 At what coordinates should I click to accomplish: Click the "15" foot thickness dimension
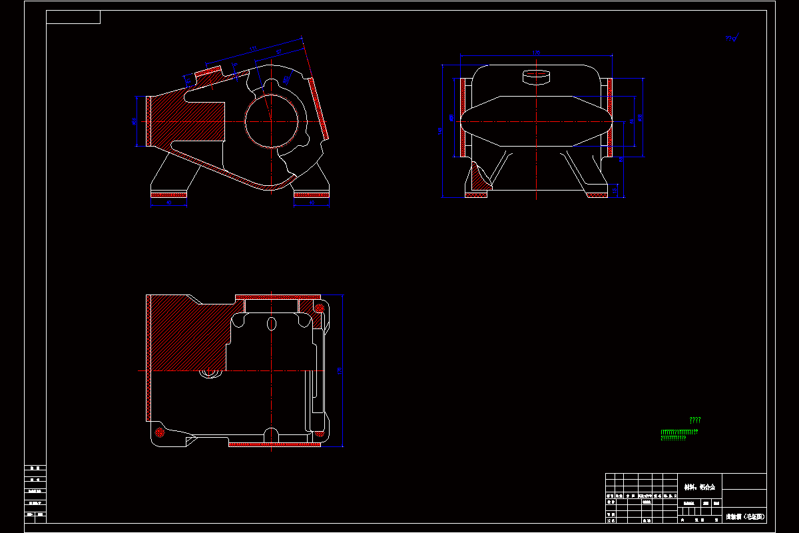point(615,191)
